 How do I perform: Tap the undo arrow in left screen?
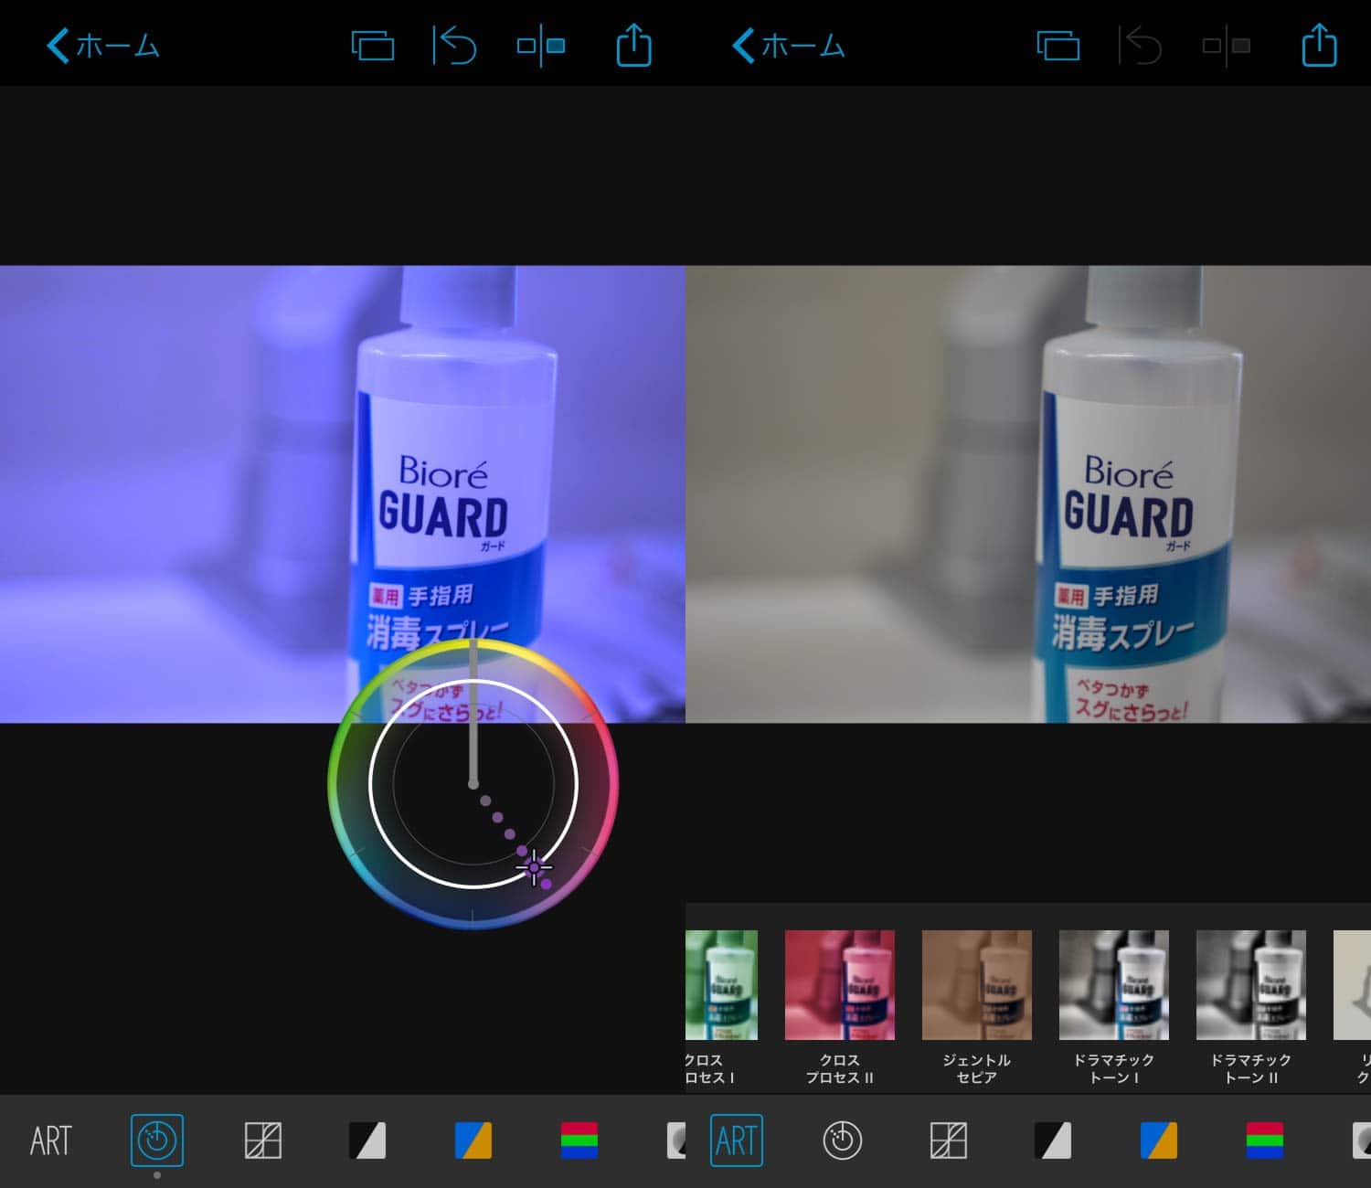(454, 46)
